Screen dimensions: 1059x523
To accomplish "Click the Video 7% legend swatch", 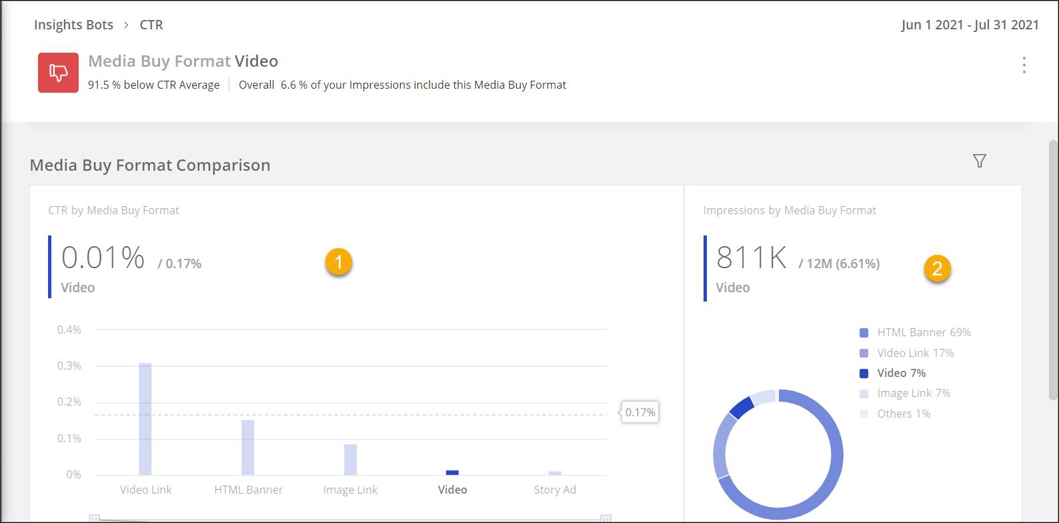I will tap(864, 373).
